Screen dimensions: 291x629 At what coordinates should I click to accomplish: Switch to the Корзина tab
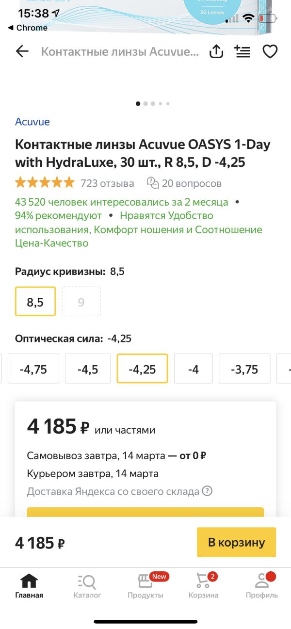204,585
